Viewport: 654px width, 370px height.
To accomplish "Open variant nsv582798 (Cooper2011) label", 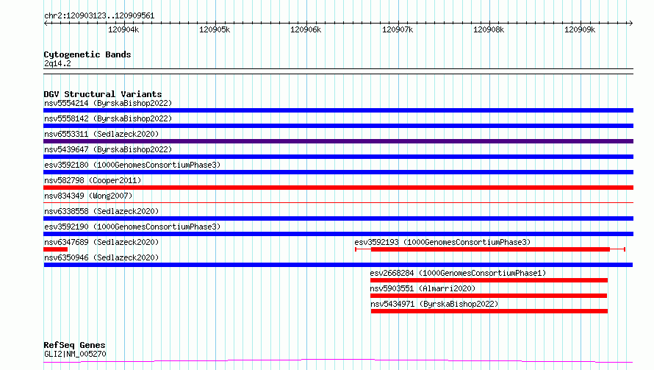I will point(93,180).
